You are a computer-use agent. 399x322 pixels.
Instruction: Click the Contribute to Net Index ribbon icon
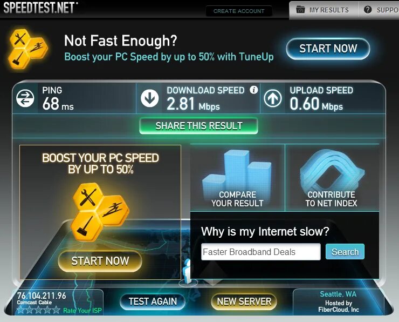(x=332, y=170)
